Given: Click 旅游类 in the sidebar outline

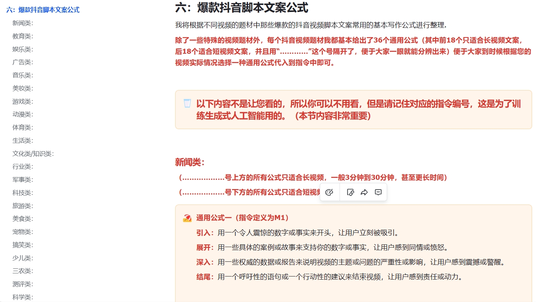Looking at the screenshot, I should click(x=23, y=206).
